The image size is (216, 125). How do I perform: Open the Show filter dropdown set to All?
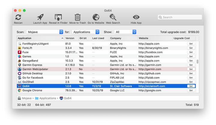pos(125,32)
